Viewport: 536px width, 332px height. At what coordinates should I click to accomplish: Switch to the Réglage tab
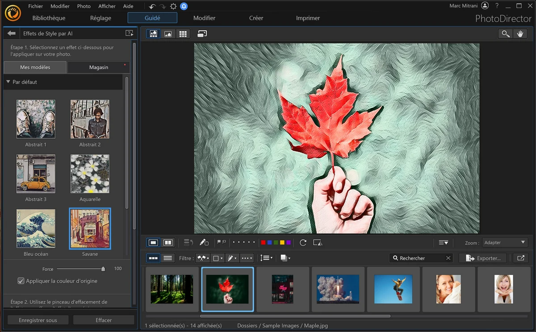[x=100, y=18]
